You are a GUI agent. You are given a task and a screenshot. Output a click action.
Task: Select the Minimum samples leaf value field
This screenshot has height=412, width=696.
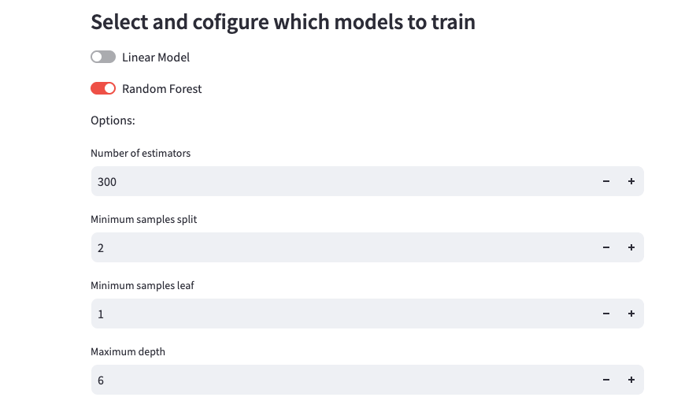tap(339, 314)
